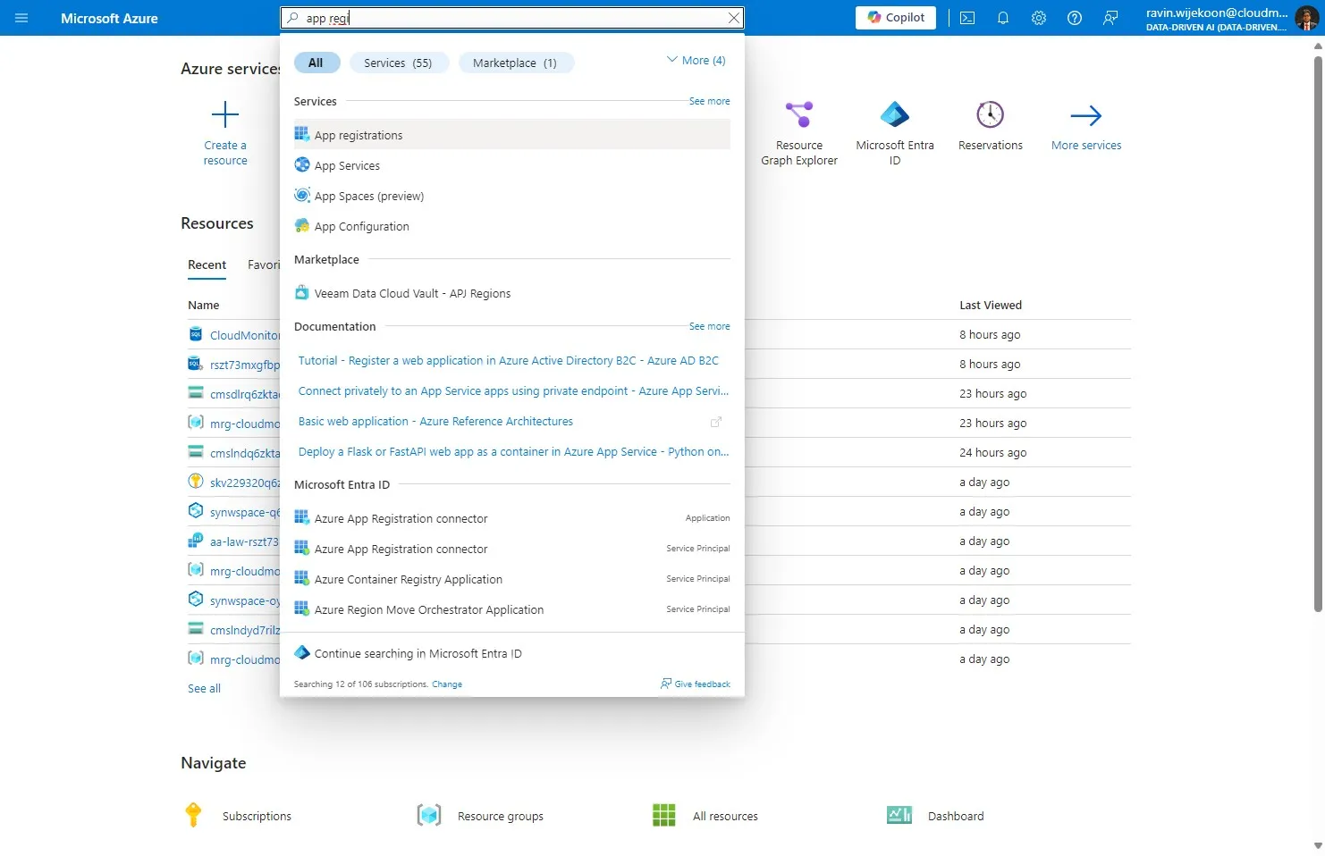1325x856 pixels.
Task: Open Copilot
Action: point(896,18)
